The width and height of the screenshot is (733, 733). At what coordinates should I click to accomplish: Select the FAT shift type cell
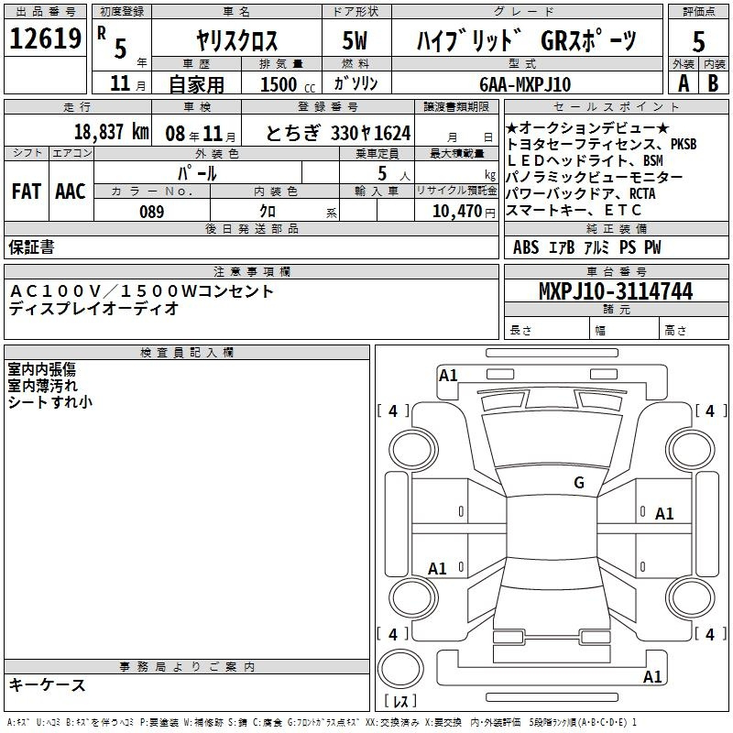click(x=26, y=191)
